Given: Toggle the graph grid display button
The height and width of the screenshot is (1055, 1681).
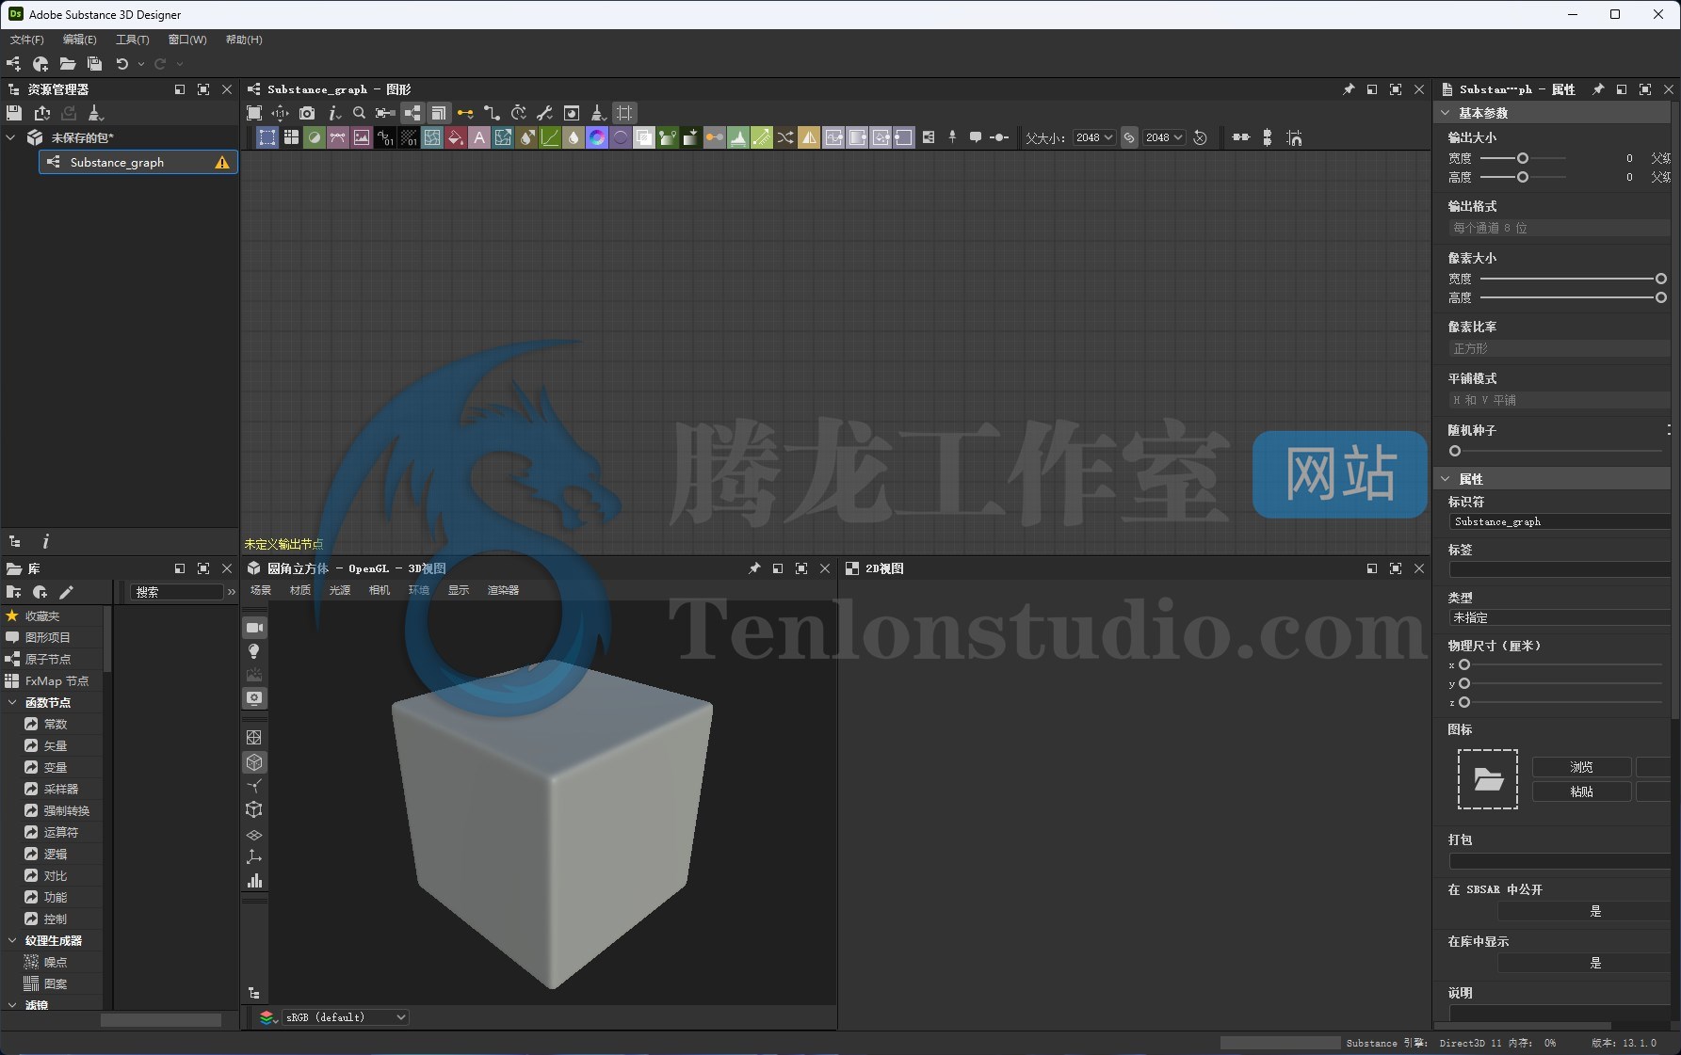Looking at the screenshot, I should (x=624, y=113).
